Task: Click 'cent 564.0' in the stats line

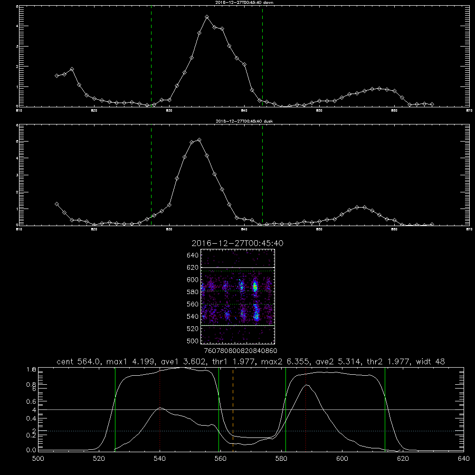Action: [78, 361]
